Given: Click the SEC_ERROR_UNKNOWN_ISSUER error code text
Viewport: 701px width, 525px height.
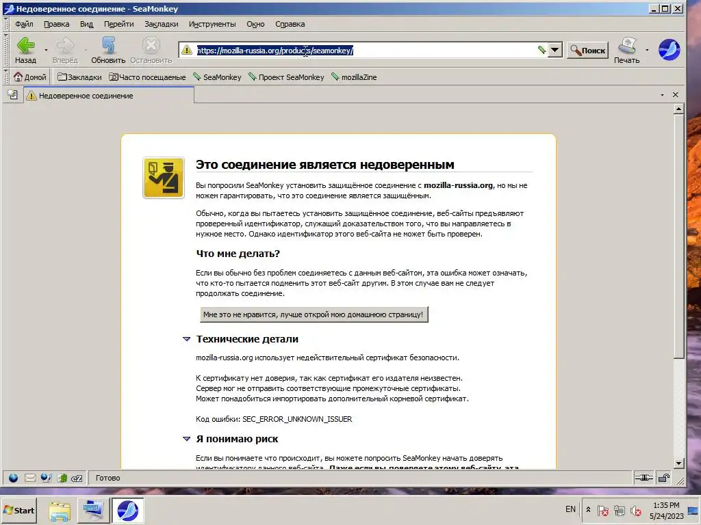Looking at the screenshot, I should [x=297, y=419].
